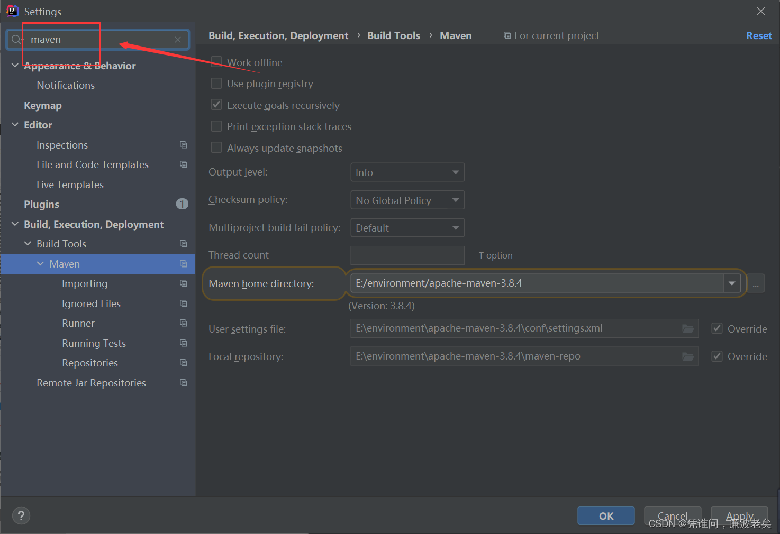Collapse the Appearance & Behavior section
Image resolution: width=780 pixels, height=534 pixels.
[15, 65]
